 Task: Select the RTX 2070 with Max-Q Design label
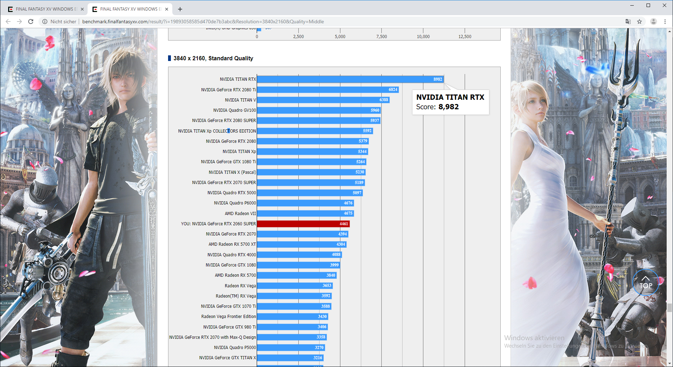[x=213, y=337]
